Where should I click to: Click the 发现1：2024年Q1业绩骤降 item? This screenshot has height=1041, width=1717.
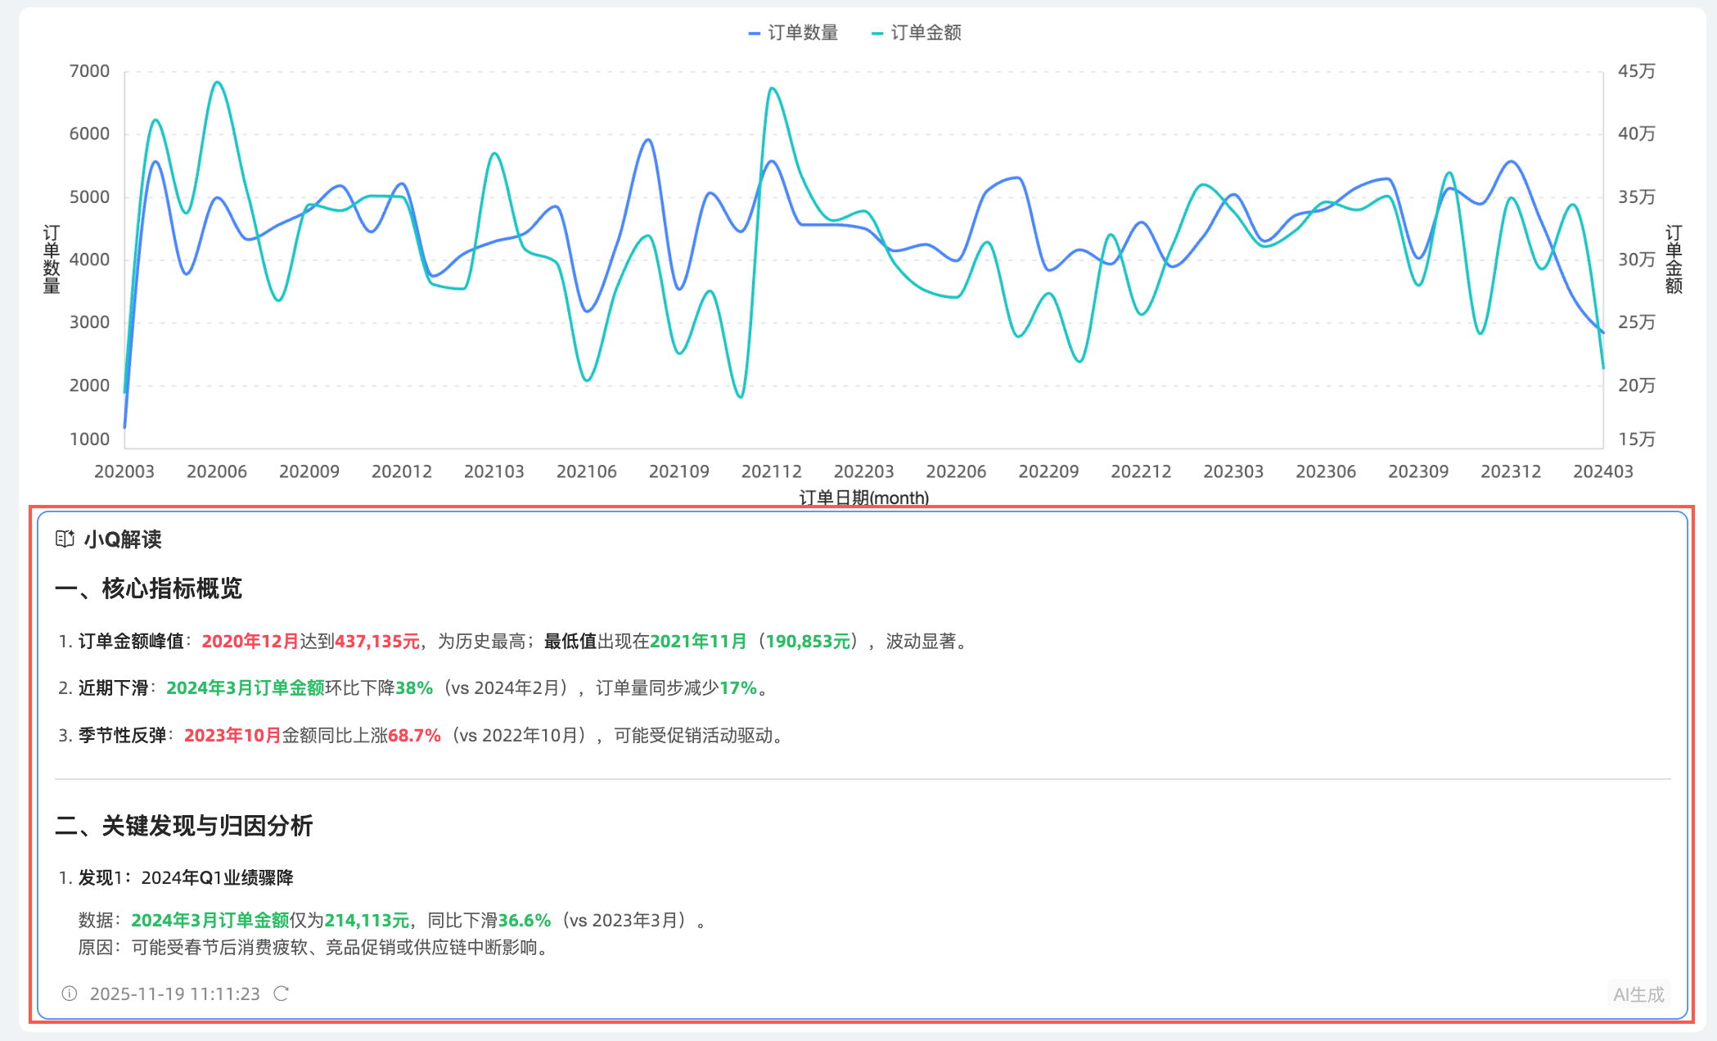click(x=186, y=878)
